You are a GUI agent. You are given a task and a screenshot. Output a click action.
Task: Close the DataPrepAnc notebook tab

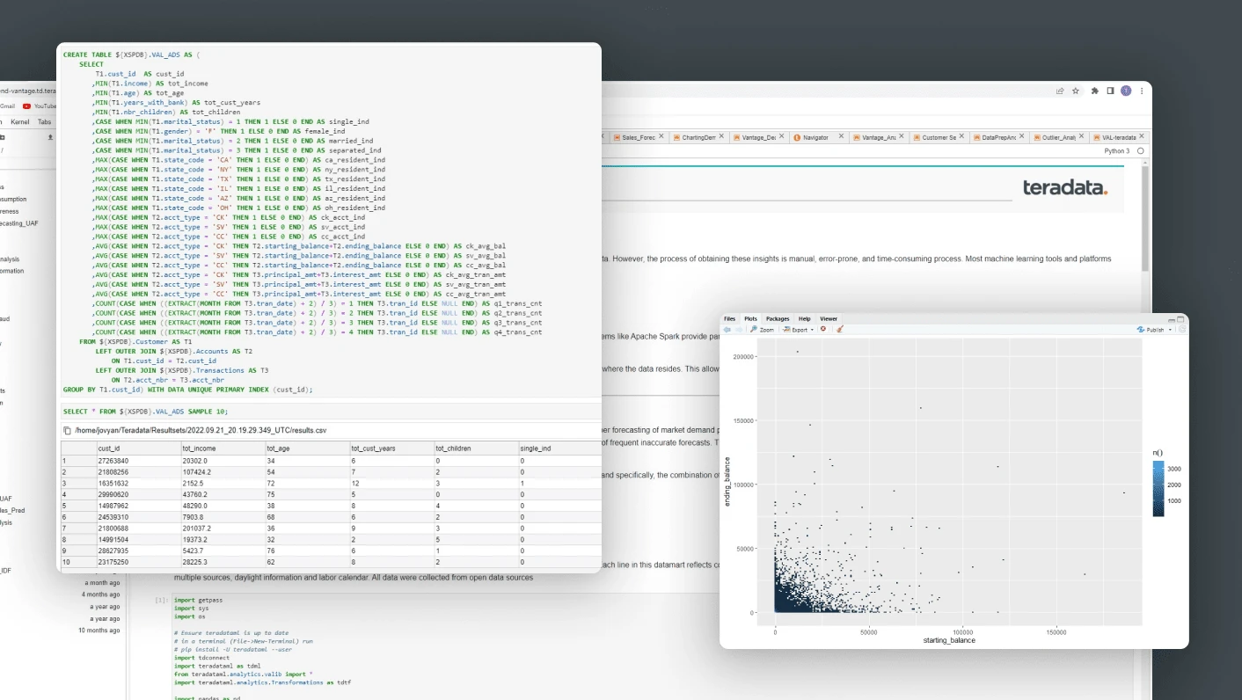coord(1021,136)
